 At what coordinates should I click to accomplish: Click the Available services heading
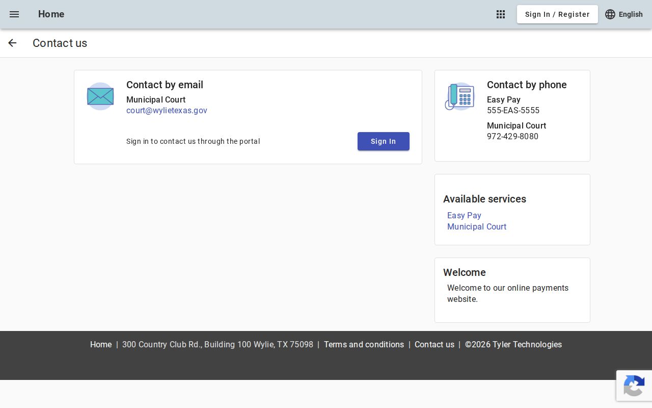click(x=484, y=199)
